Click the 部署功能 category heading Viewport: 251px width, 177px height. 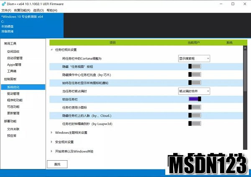point(10,121)
